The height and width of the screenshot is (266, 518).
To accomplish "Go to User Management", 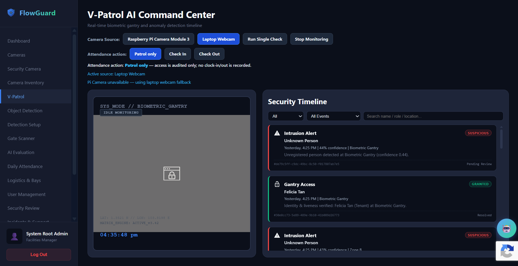I will pos(36,194).
